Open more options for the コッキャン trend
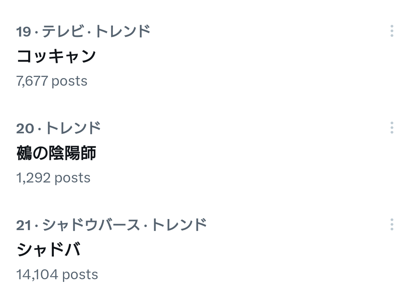Screen dimensions: 412x304 [x=392, y=31]
